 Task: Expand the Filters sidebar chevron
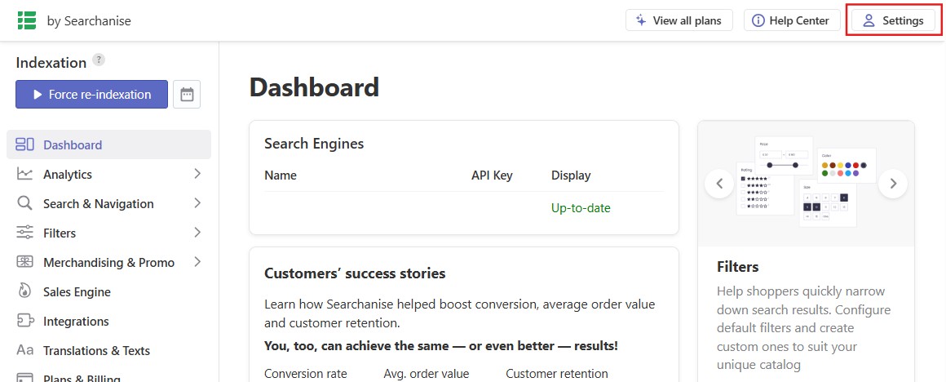[197, 233]
